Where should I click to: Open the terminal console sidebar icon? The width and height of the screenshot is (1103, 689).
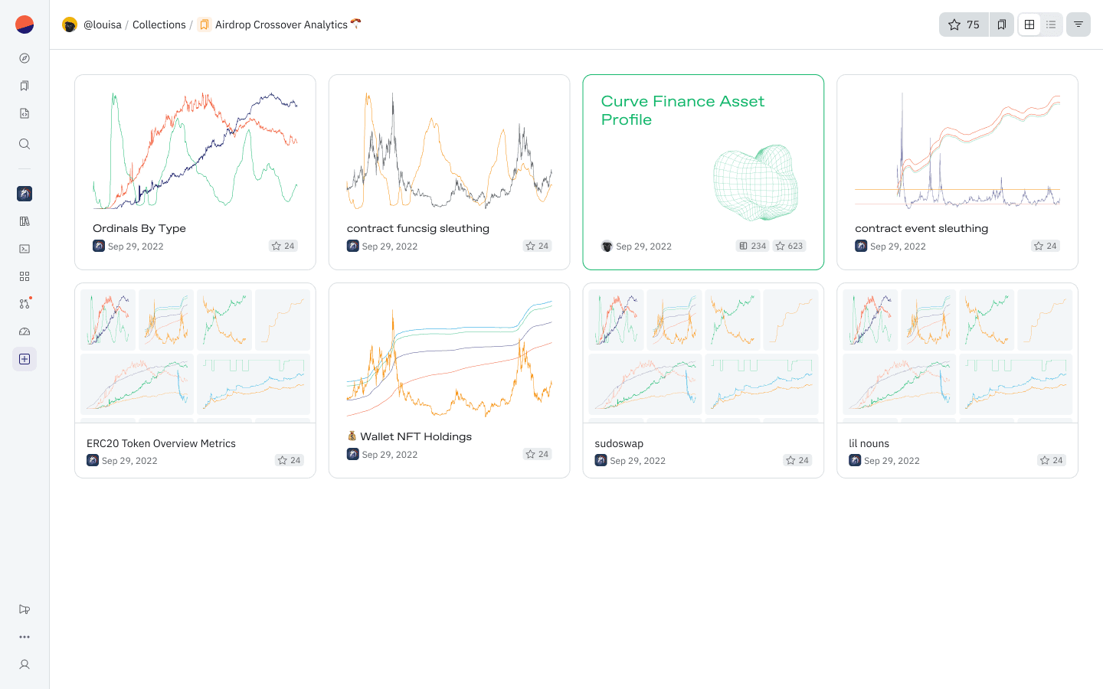[25, 249]
